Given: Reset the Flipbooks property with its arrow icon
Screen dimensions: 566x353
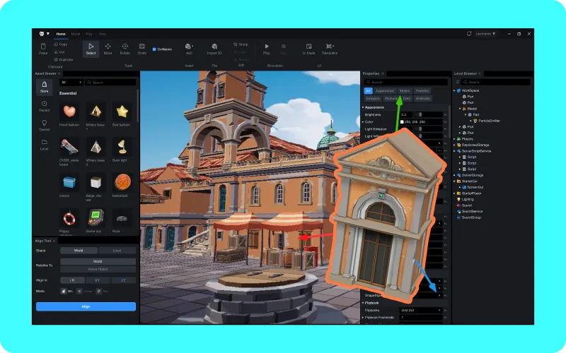Looking at the screenshot, I should pos(446,310).
